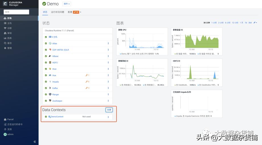Open the DemoContext link
The image size is (262, 145).
pyautogui.click(x=57, y=117)
